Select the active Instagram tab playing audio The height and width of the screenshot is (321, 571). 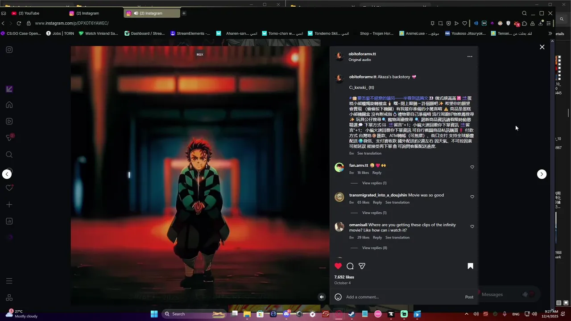tap(152, 13)
